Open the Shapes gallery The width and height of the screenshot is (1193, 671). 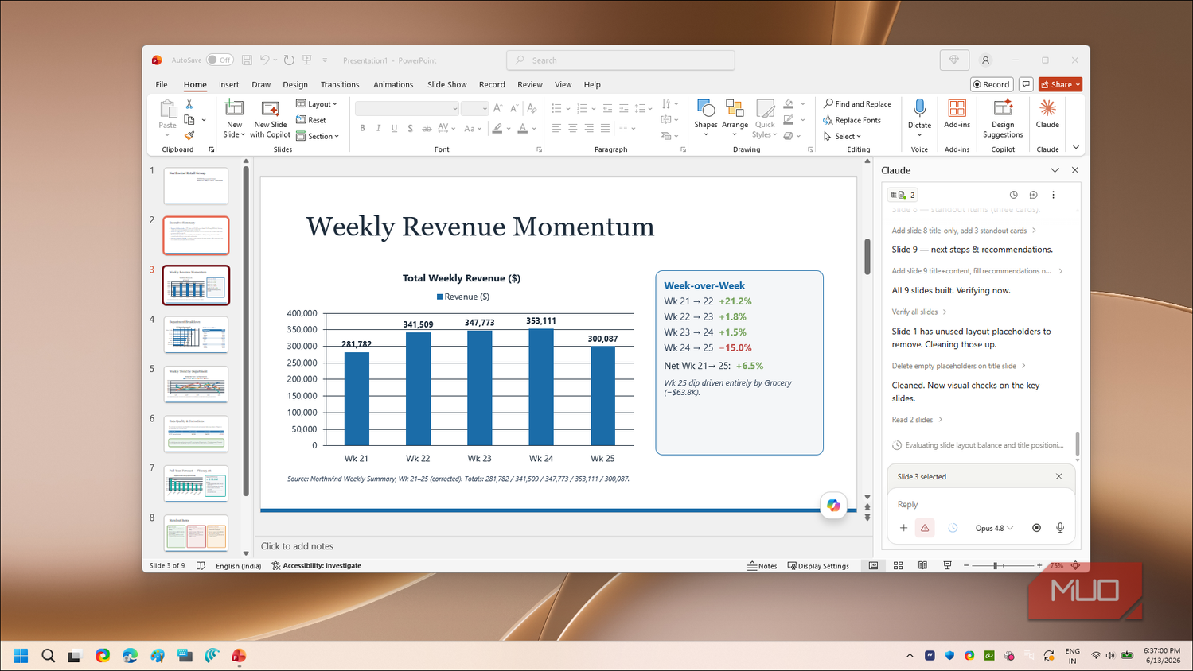click(705, 118)
